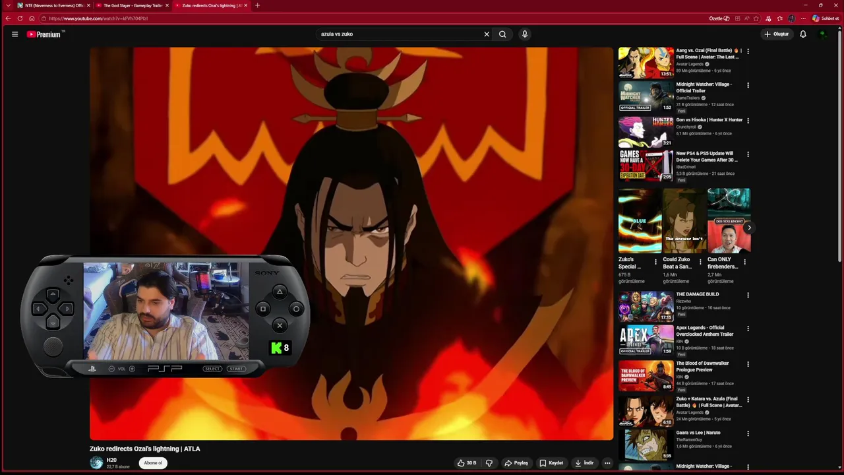
Task: Open options for Midnight Watcher Official Trailer
Action: pos(748,85)
